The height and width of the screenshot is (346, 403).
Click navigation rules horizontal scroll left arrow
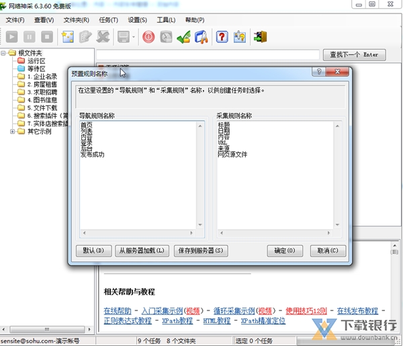[x=85, y=233]
